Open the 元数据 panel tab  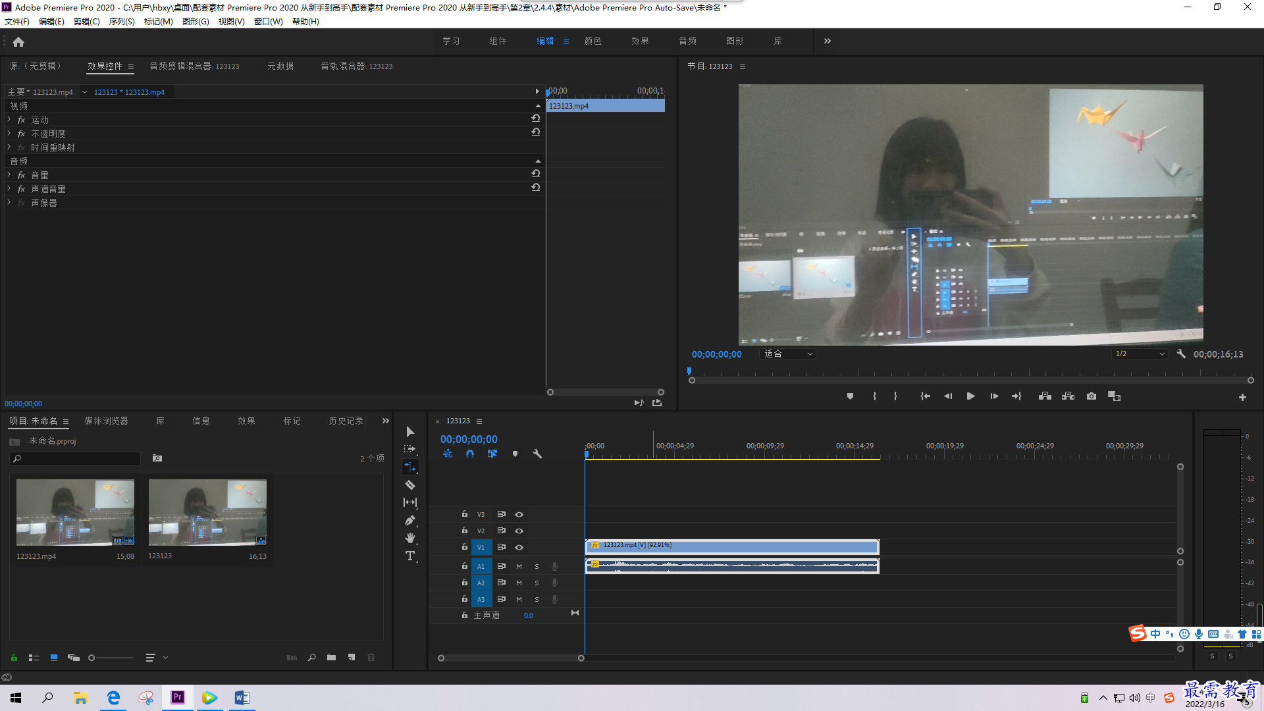point(280,66)
